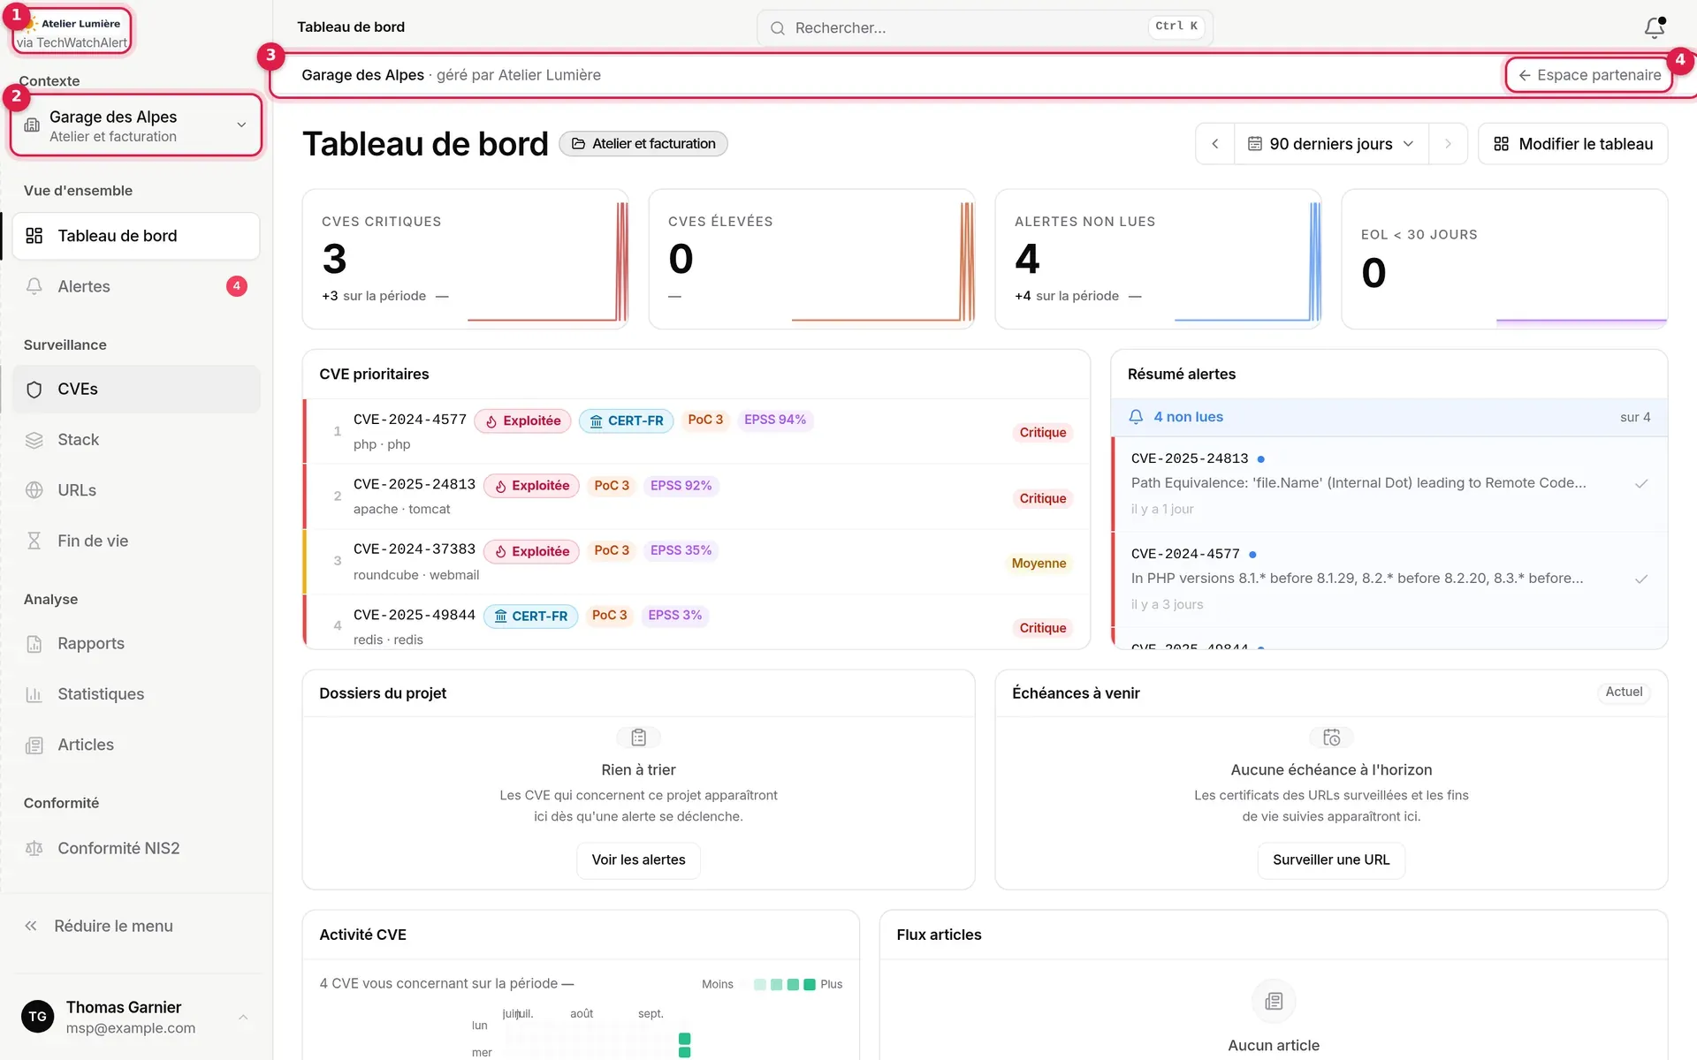Open Conformité NIS2 page
The height and width of the screenshot is (1060, 1697).
tap(136, 848)
